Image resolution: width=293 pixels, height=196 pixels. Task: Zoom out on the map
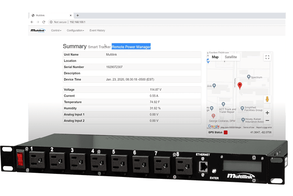(x=267, y=120)
